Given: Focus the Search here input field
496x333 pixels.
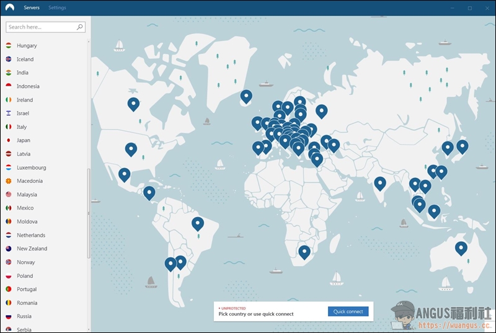Looking at the screenshot, I should (45, 27).
